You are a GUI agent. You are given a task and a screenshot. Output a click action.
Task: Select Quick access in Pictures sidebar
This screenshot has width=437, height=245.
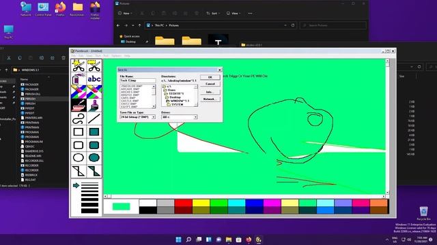129,36
